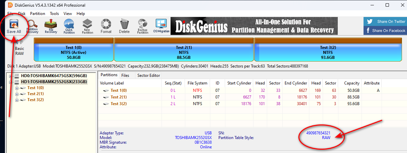Expand HD0:TOSHIBAMK6475GSX disk node

click(11, 76)
